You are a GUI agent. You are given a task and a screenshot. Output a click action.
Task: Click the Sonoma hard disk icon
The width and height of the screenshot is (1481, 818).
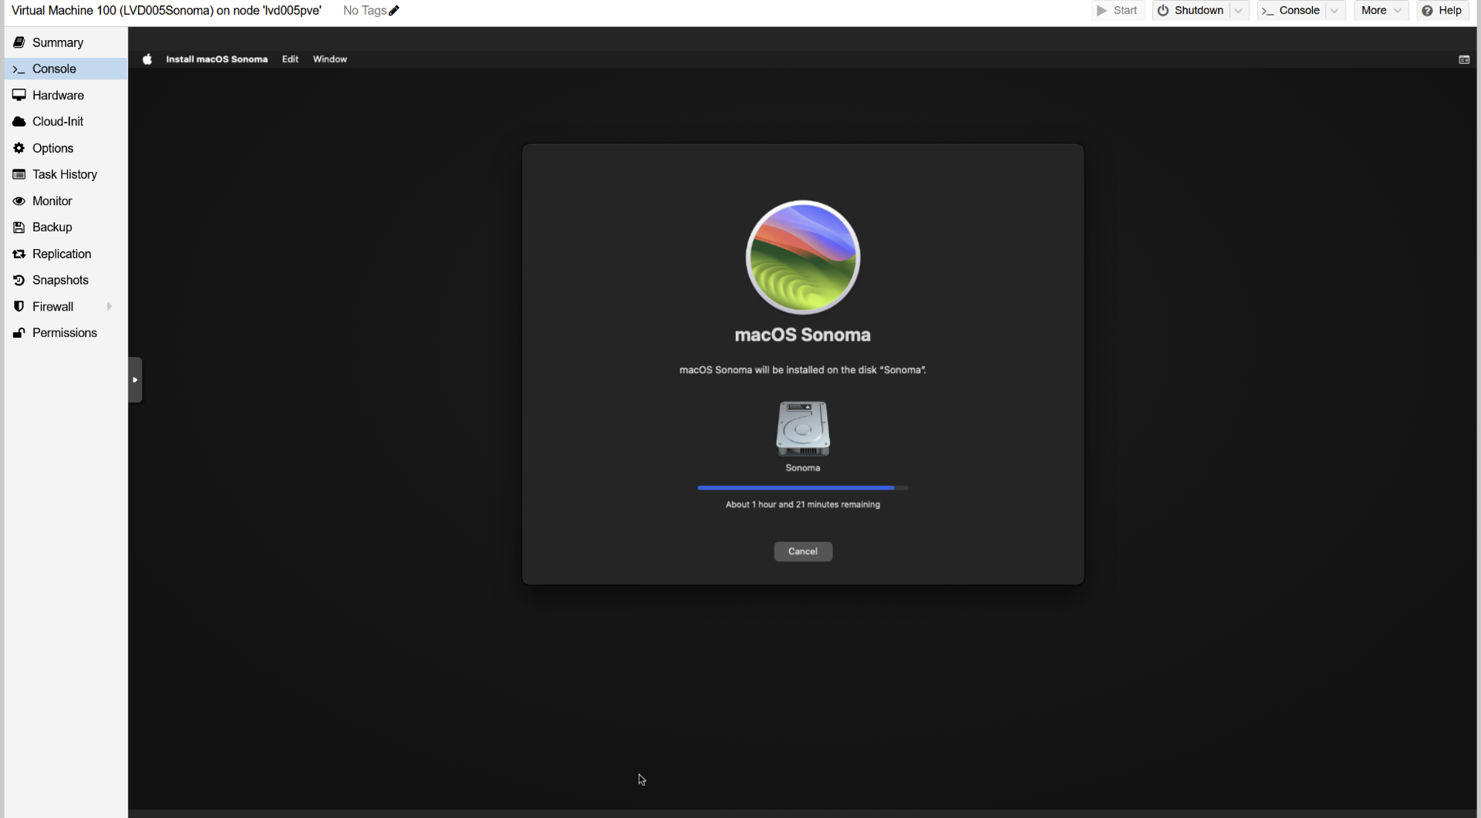tap(803, 429)
